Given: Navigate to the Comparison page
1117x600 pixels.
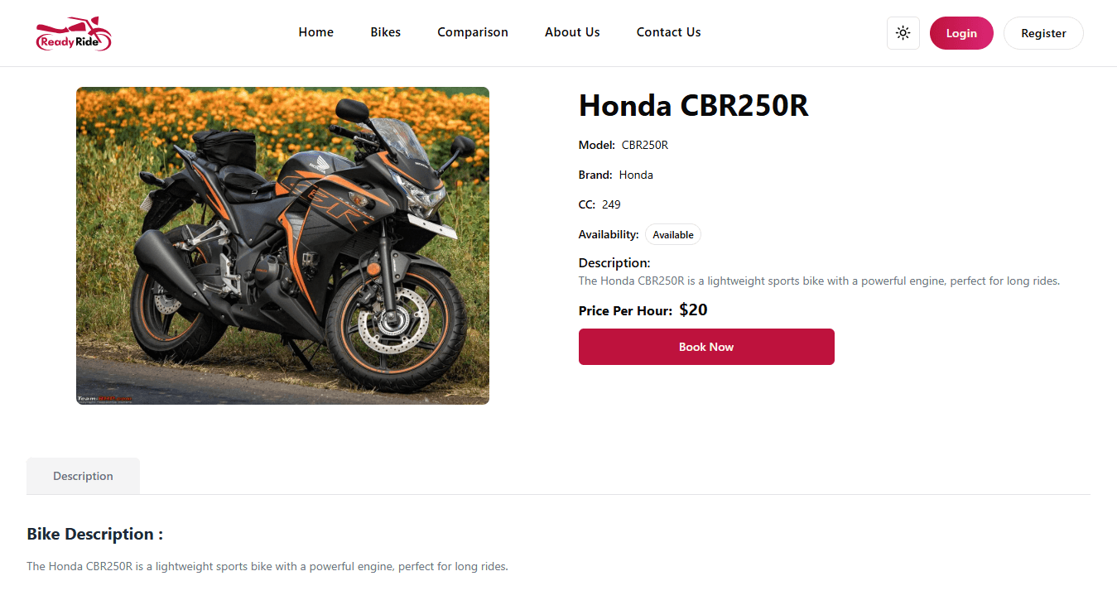Looking at the screenshot, I should 472,32.
